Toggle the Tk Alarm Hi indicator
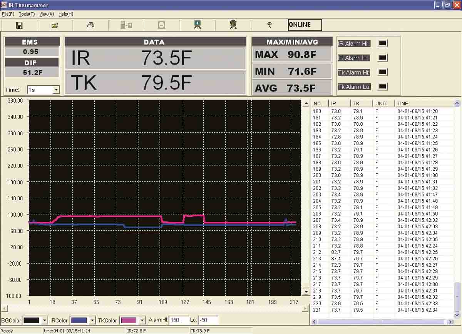This screenshot has width=462, height=334. [x=382, y=72]
